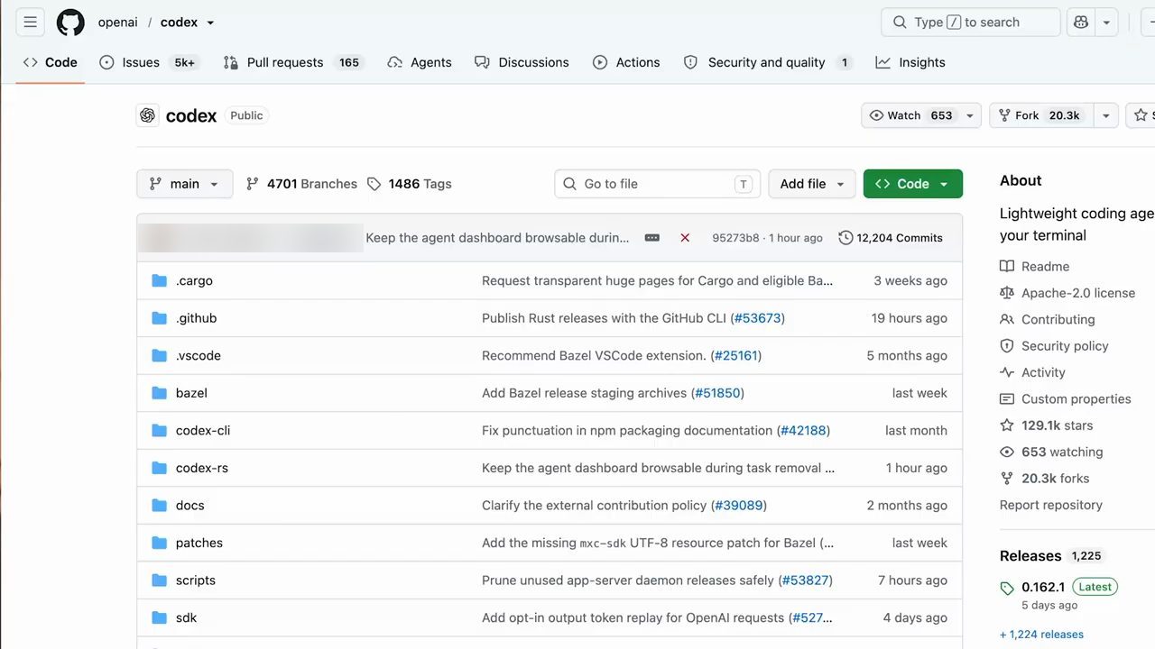Open pull request #53673 link
Viewport: 1155px width, 649px height.
[758, 318]
